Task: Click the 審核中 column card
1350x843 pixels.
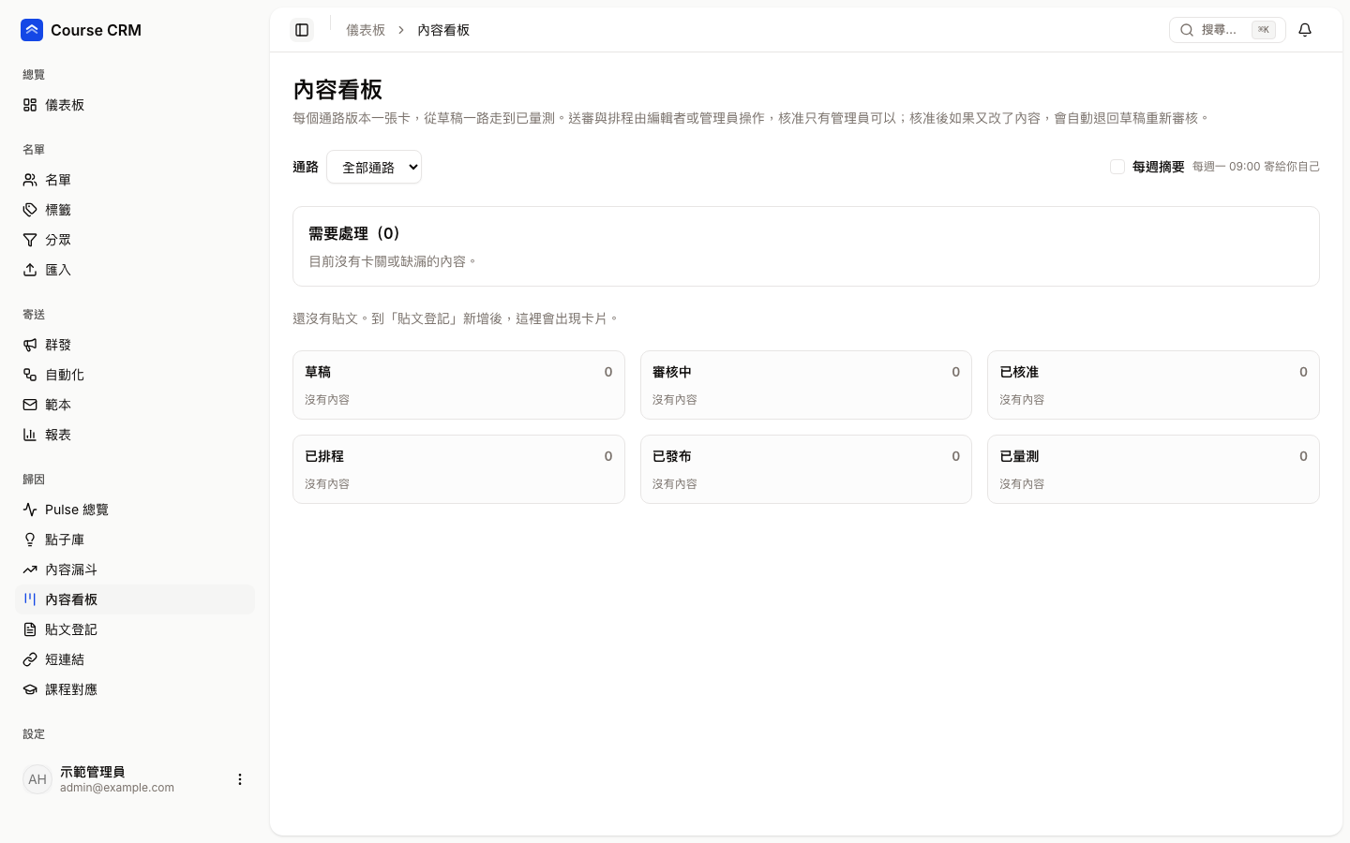Action: pos(806,385)
